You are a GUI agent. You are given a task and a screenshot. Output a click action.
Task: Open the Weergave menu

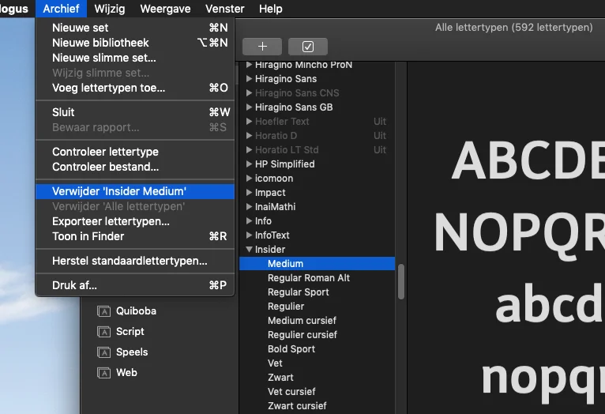coord(165,9)
